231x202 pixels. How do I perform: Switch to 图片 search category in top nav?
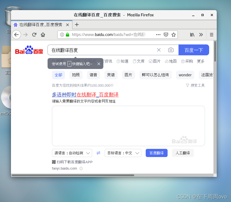[x=155, y=61]
